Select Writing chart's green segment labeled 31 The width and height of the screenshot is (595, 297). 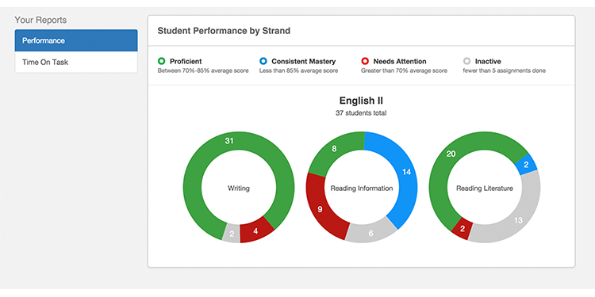coord(228,141)
